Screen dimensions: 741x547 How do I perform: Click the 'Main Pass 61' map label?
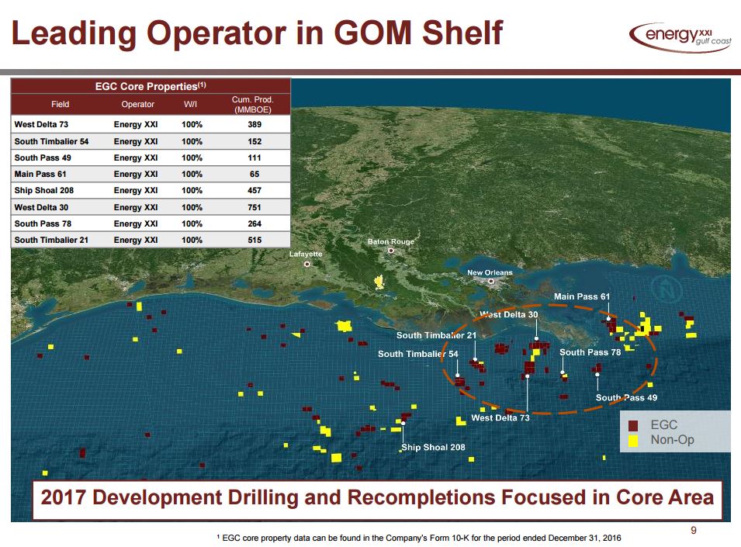(x=582, y=296)
